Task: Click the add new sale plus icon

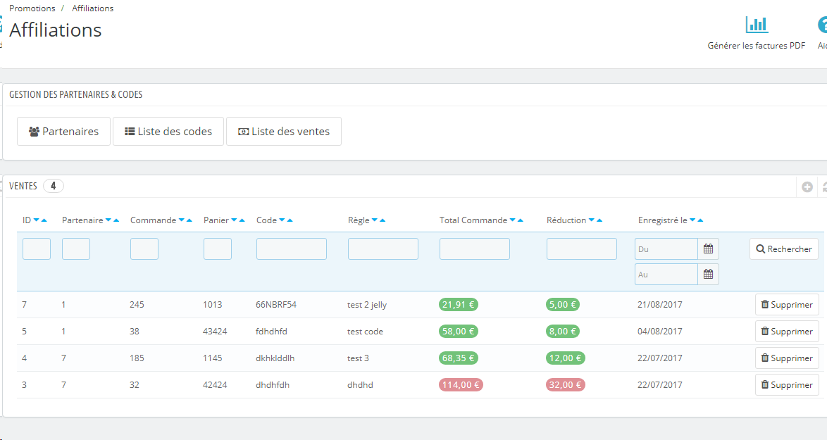Action: tap(807, 187)
